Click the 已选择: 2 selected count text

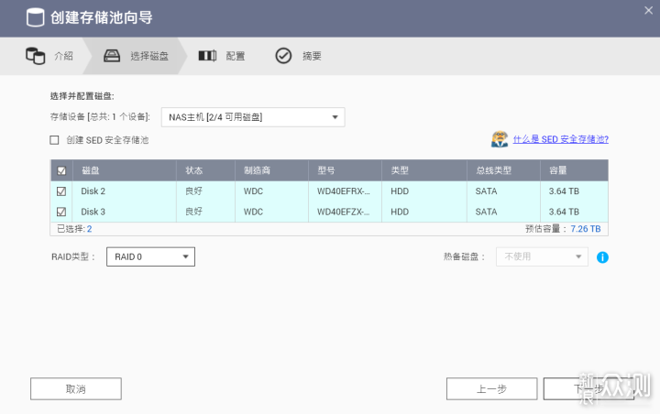(x=74, y=229)
